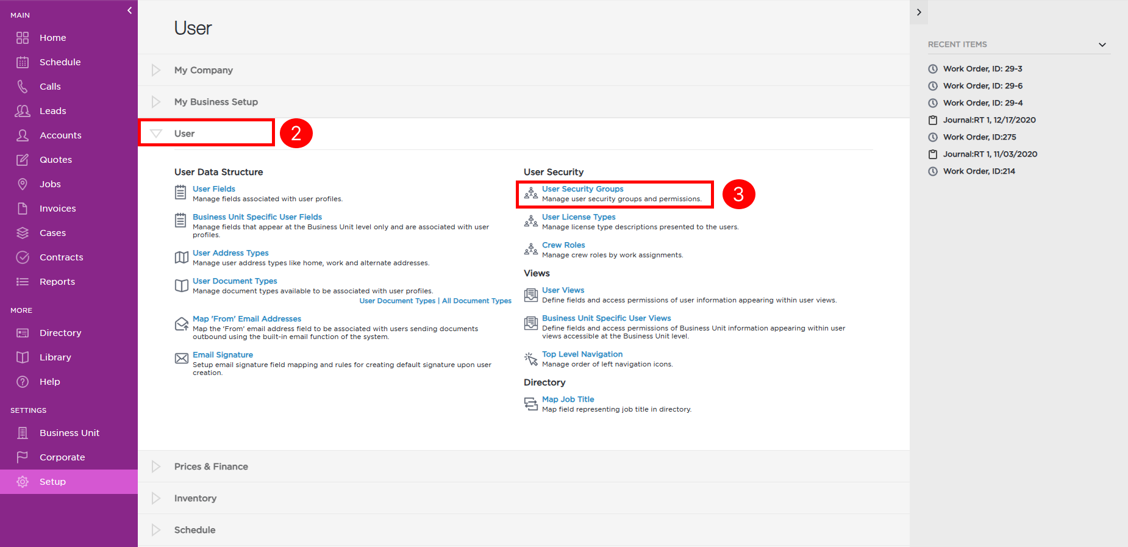Open Reports in the main menu
The image size is (1128, 547).
tap(57, 282)
